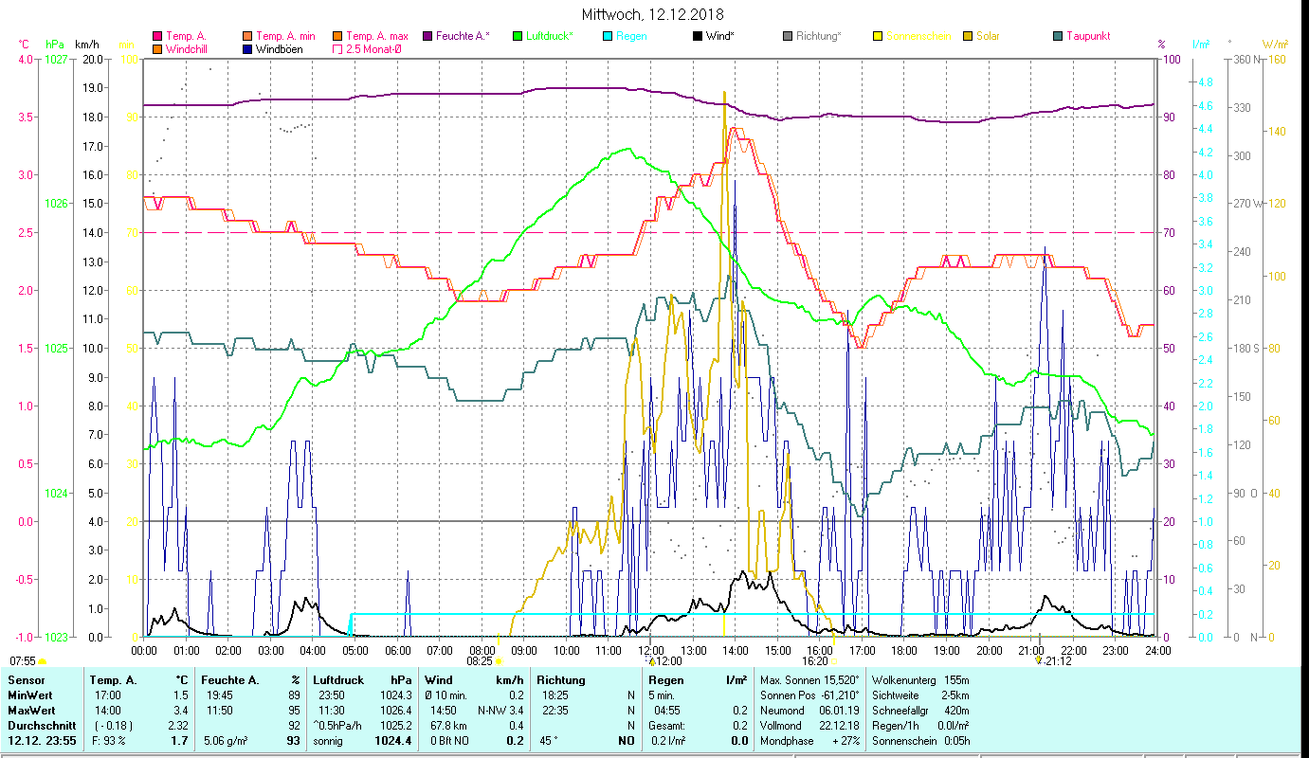Click the °C axis unit label
Viewport: 1309px width, 758px height.
coord(25,45)
